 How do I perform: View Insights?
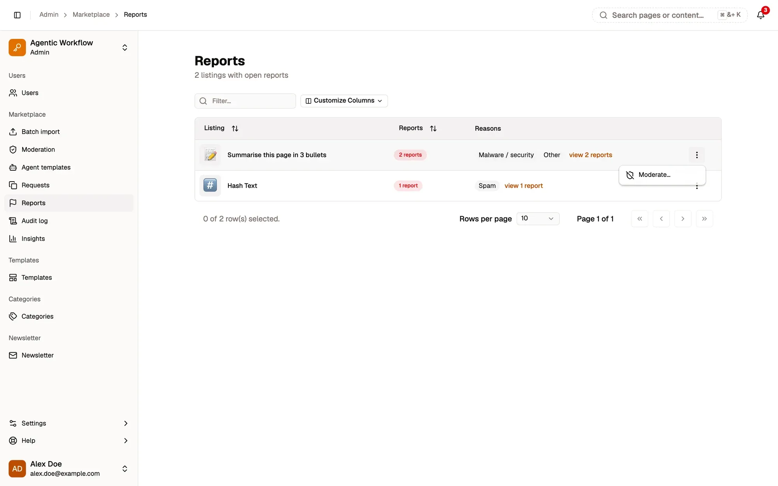[x=69, y=239]
